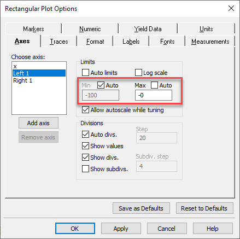This screenshot has width=240, height=239.
Task: Go to the Measurements tab
Action: tap(210, 42)
